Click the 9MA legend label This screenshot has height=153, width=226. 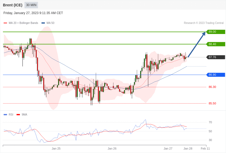(x=24, y=114)
